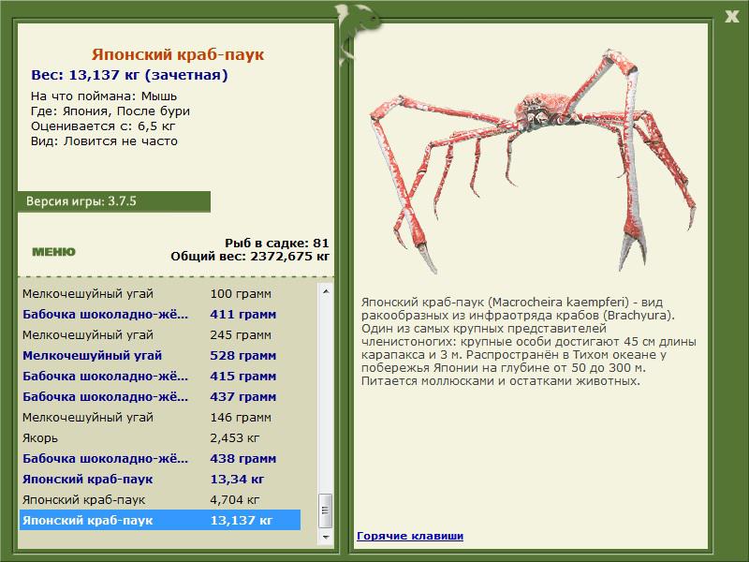
Task: Select Японский краб-паук 13,34 кг row
Action: coord(160,479)
